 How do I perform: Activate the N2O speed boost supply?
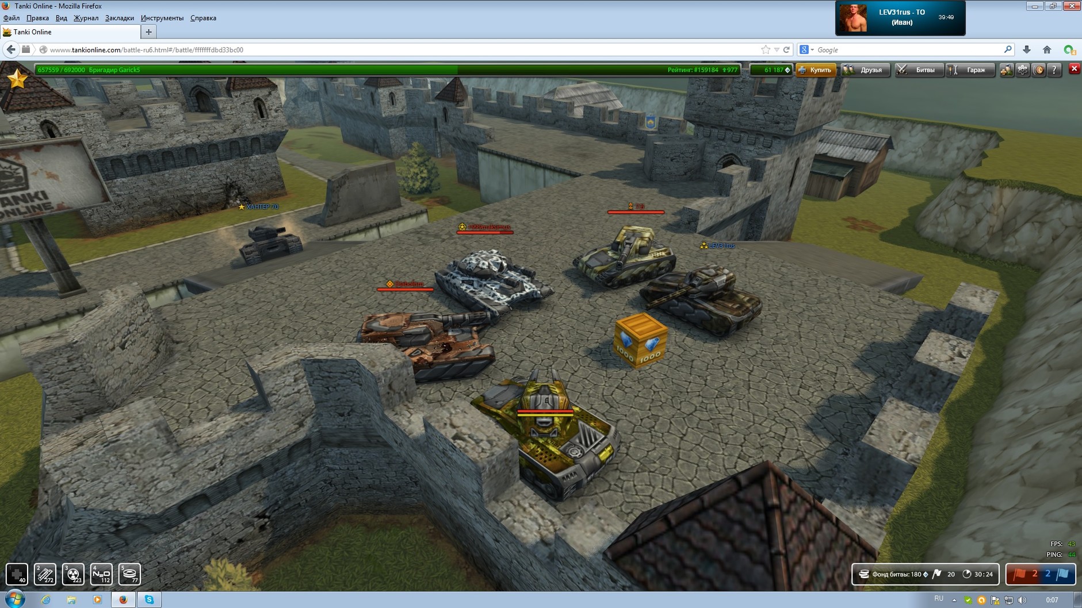[101, 574]
